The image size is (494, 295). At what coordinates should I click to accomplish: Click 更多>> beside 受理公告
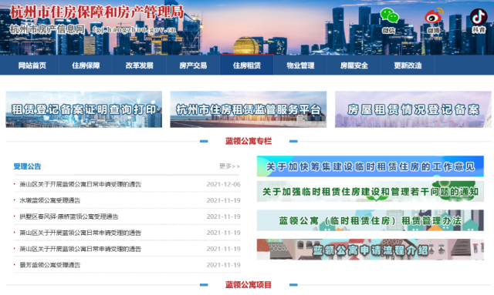(230, 166)
